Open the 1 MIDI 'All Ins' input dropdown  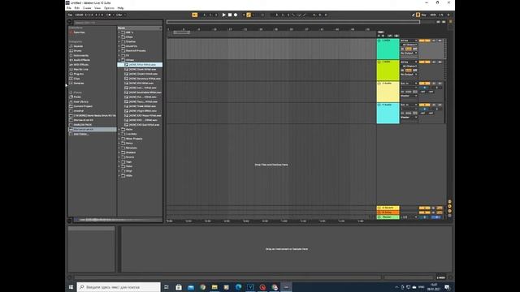409,41
